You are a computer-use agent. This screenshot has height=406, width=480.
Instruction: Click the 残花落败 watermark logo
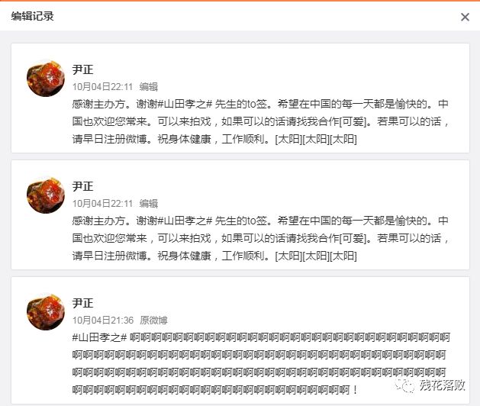(x=430, y=385)
